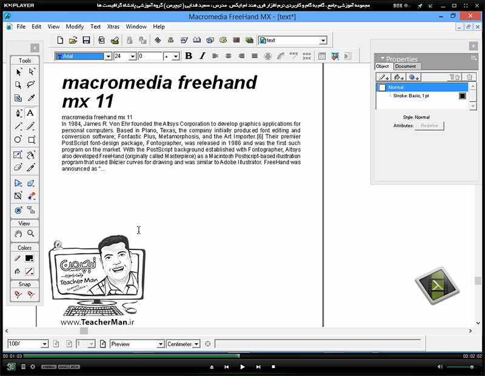Select the Lasso tool
The image size is (485, 376).
(31, 85)
